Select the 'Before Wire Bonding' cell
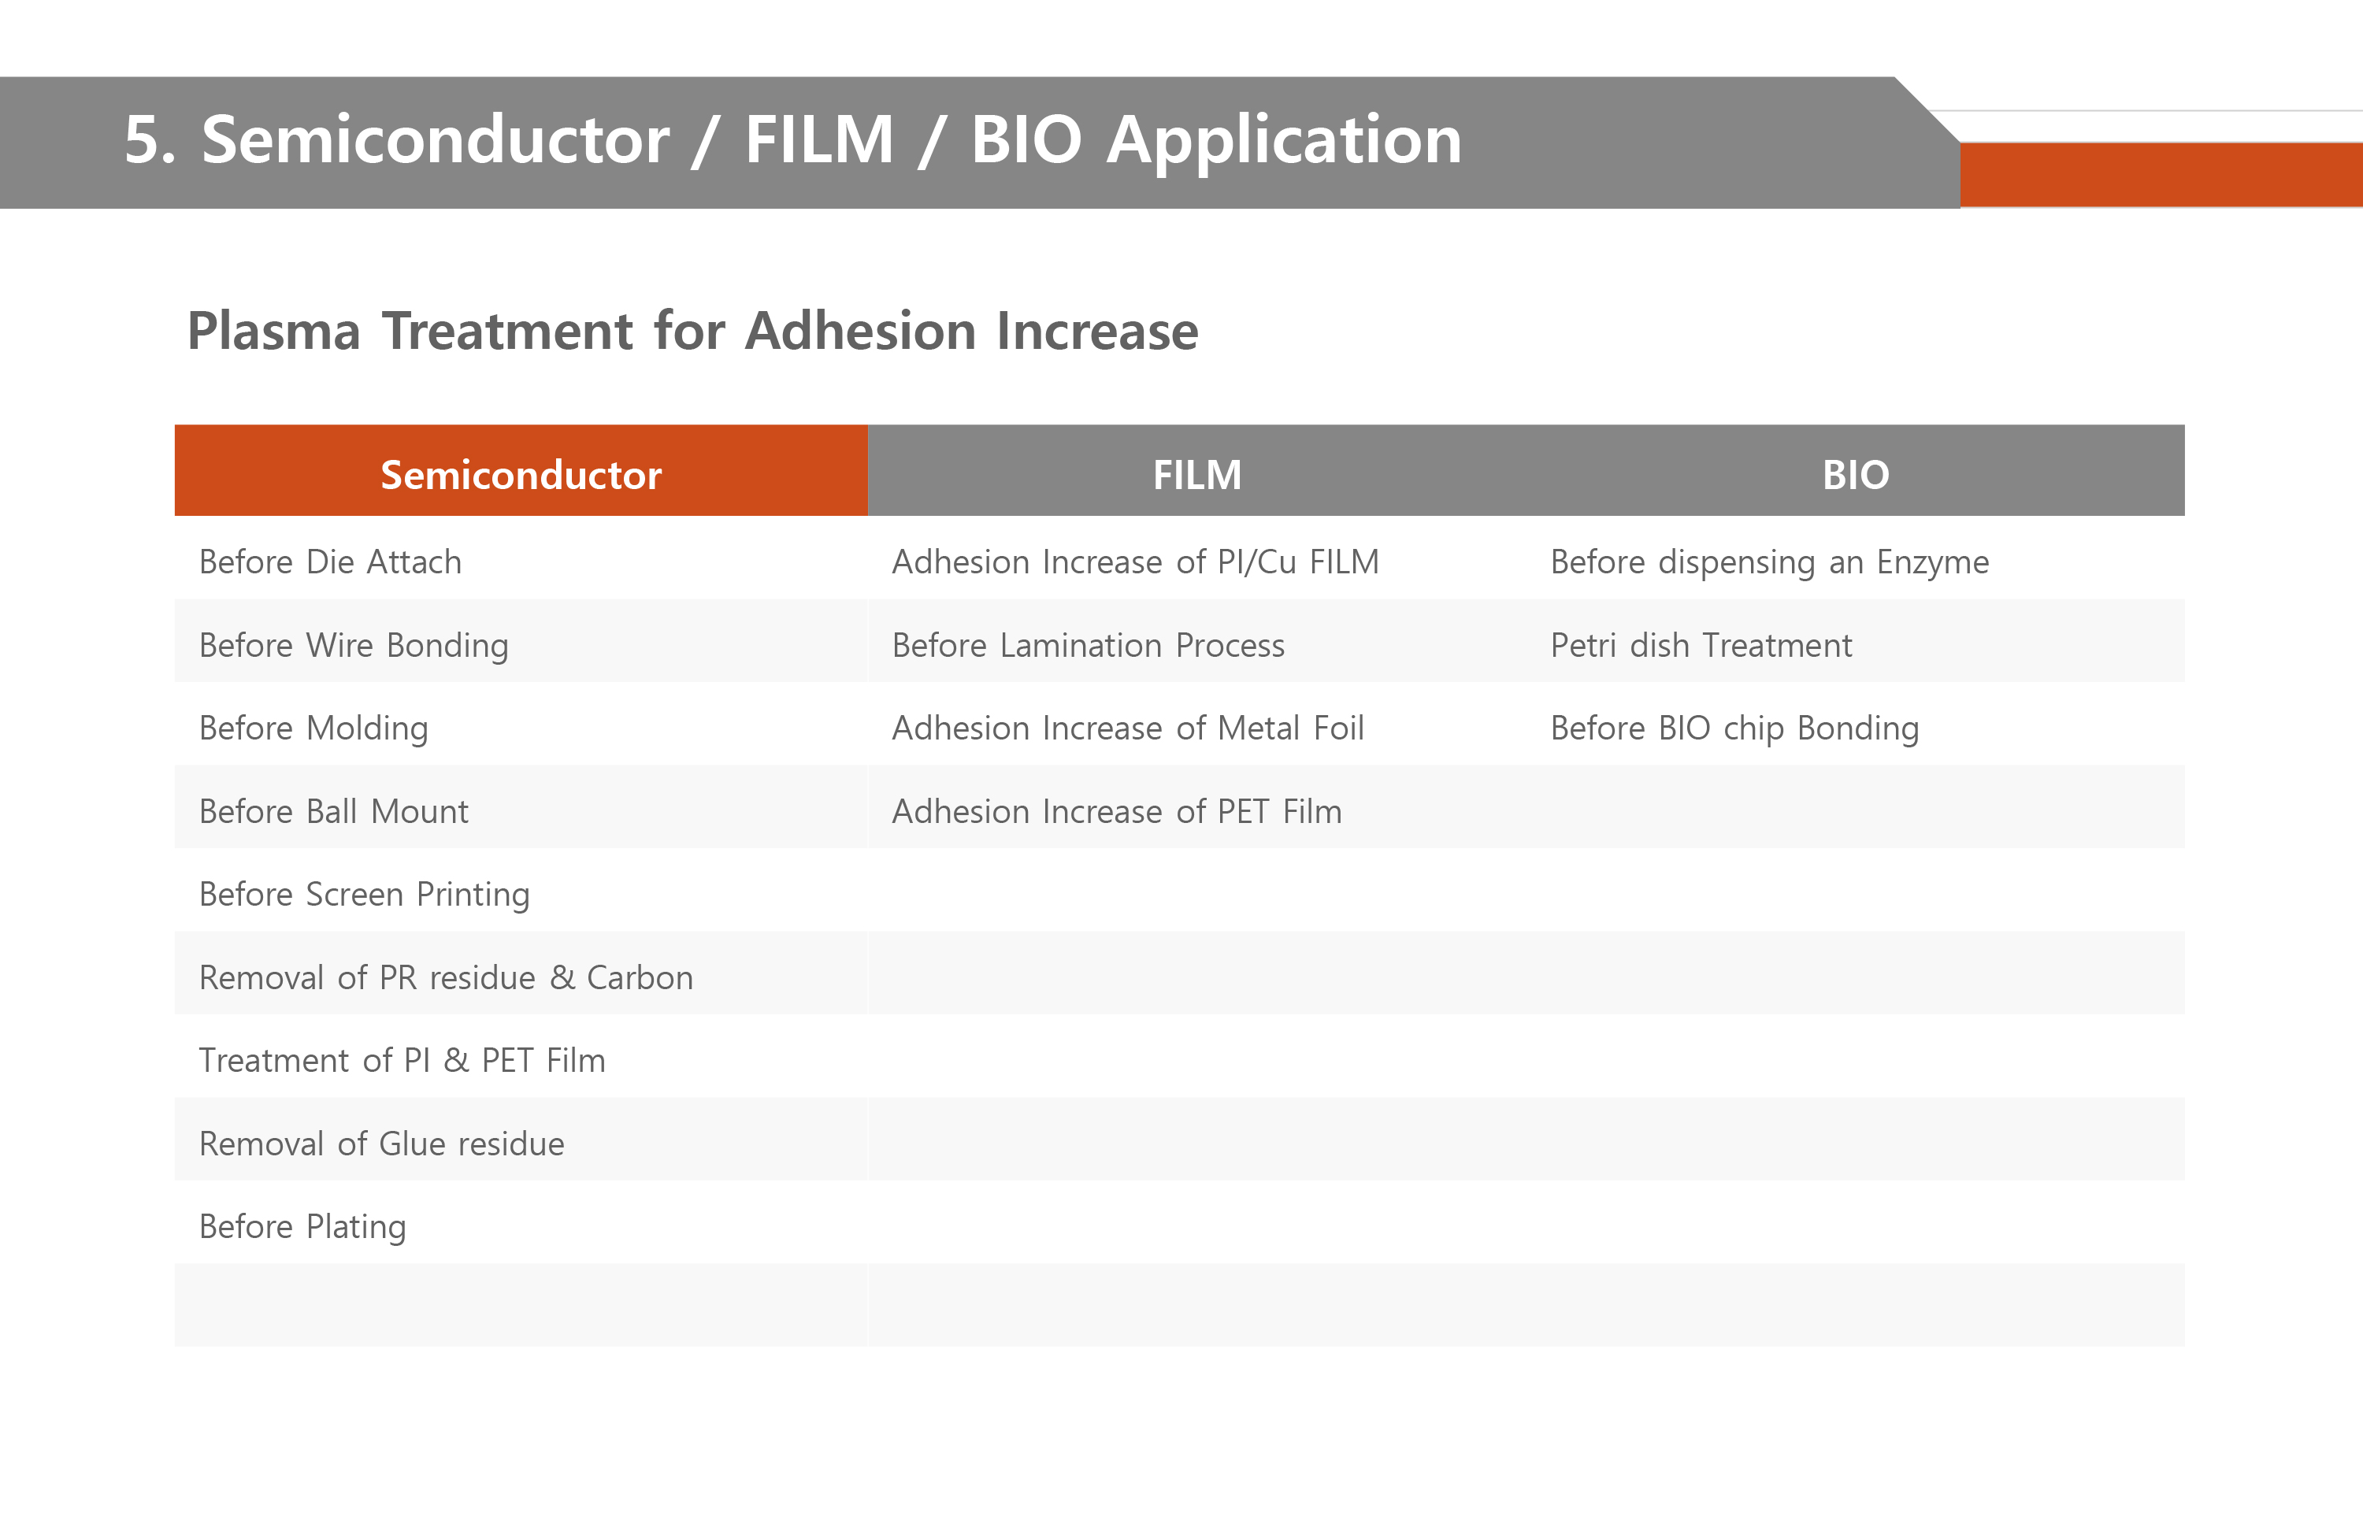This screenshot has width=2363, height=1531. (x=354, y=645)
